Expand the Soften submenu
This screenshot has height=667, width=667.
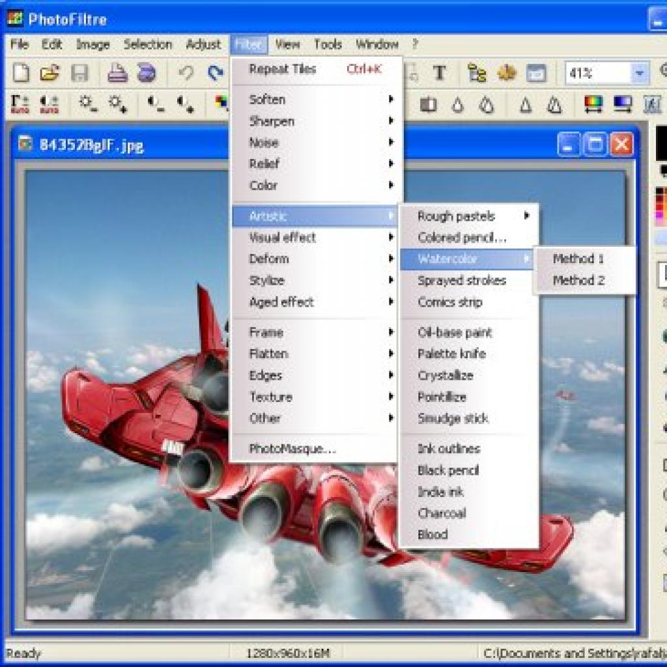315,99
